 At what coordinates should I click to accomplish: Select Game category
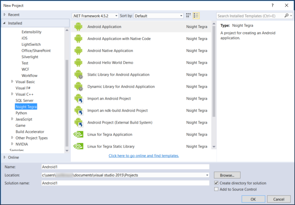coord(21,125)
